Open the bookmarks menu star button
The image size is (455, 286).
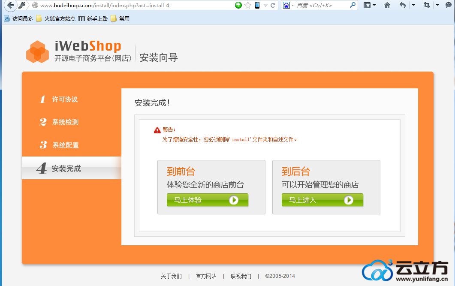(367, 5)
